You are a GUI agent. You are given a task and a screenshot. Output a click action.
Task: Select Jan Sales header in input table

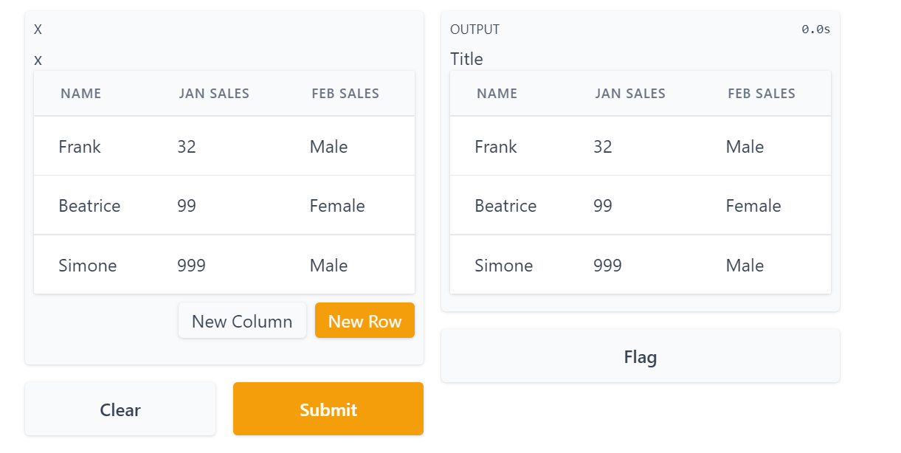coord(214,94)
